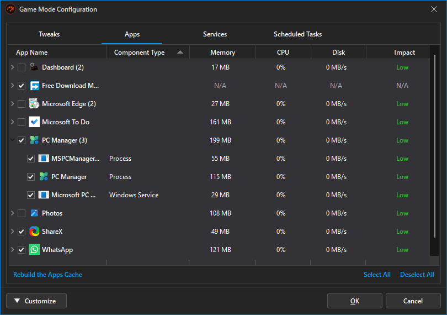Click the Microsoft Edge 27 MB value

[220, 104]
